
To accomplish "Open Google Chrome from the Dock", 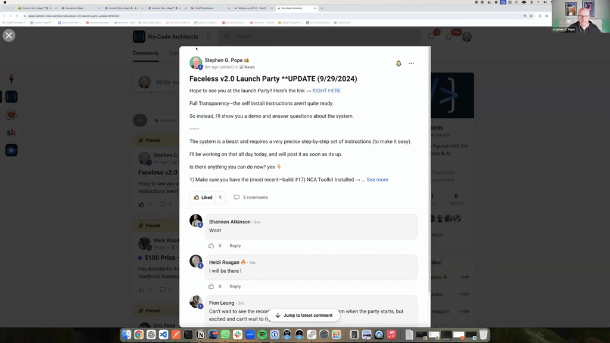I will (139, 335).
